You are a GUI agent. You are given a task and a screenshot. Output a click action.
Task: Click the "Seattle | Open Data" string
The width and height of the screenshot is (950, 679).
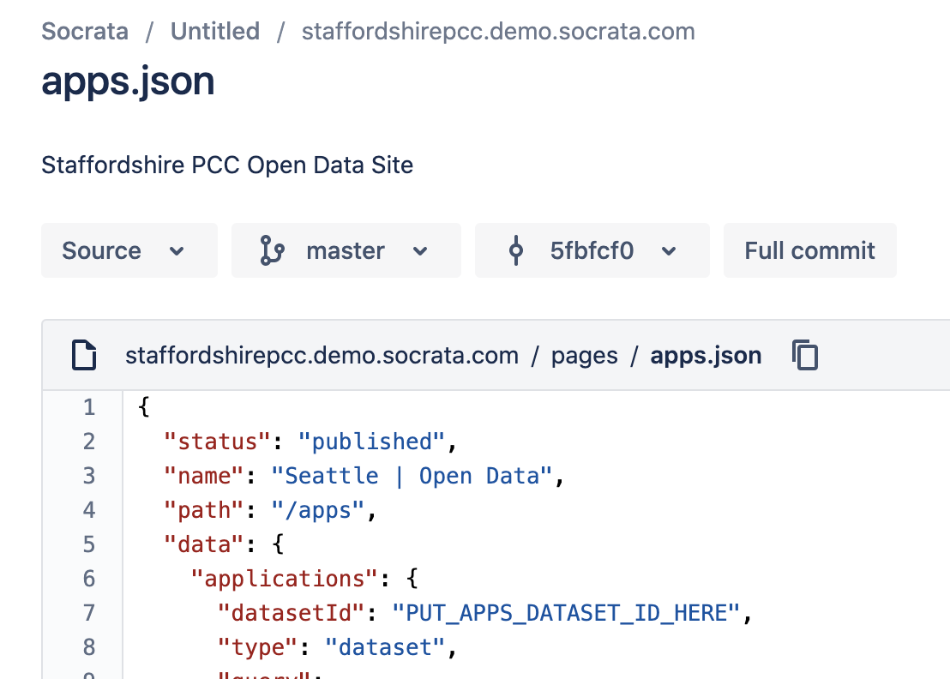pos(412,476)
